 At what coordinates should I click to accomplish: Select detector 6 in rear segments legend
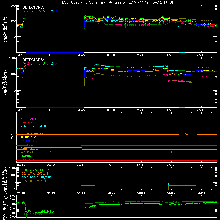point(44,64)
